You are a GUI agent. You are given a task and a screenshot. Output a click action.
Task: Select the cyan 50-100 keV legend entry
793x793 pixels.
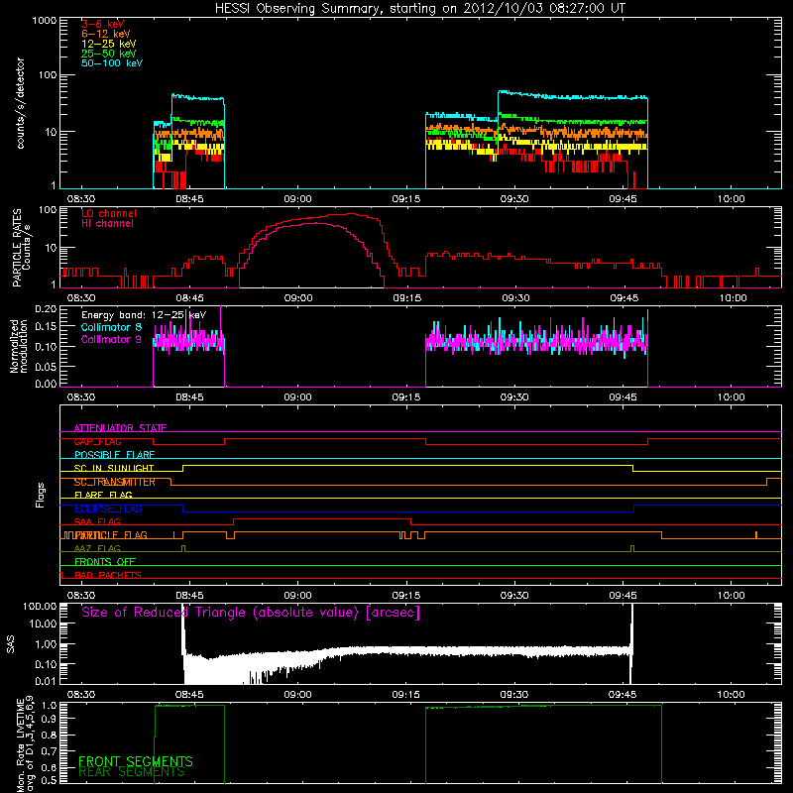pyautogui.click(x=112, y=63)
